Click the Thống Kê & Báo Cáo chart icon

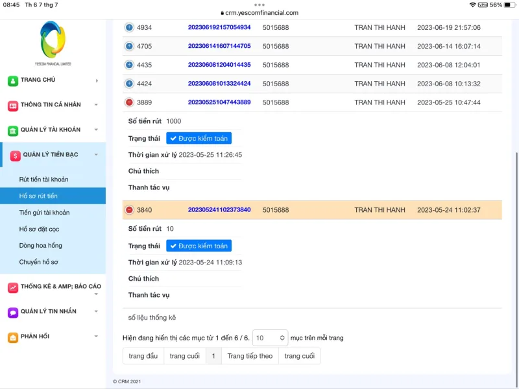click(13, 287)
